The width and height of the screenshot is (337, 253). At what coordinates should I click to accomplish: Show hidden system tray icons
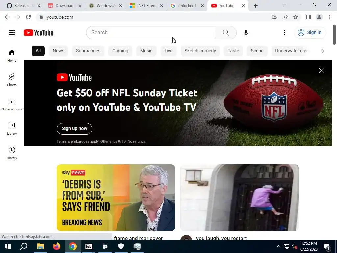pos(278,246)
